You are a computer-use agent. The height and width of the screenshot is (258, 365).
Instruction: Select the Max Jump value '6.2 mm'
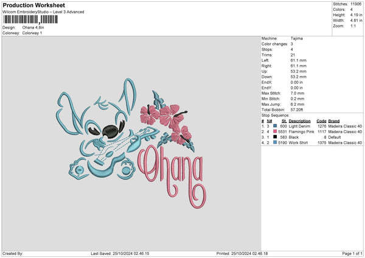tap(297, 104)
